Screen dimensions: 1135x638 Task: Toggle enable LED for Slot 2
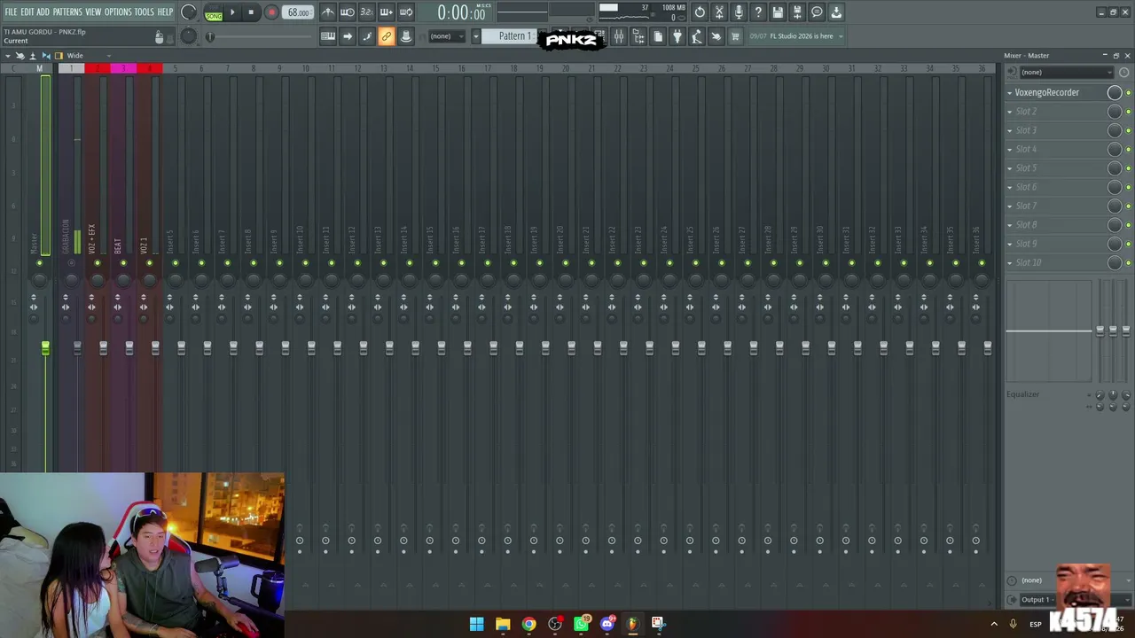pos(1128,112)
